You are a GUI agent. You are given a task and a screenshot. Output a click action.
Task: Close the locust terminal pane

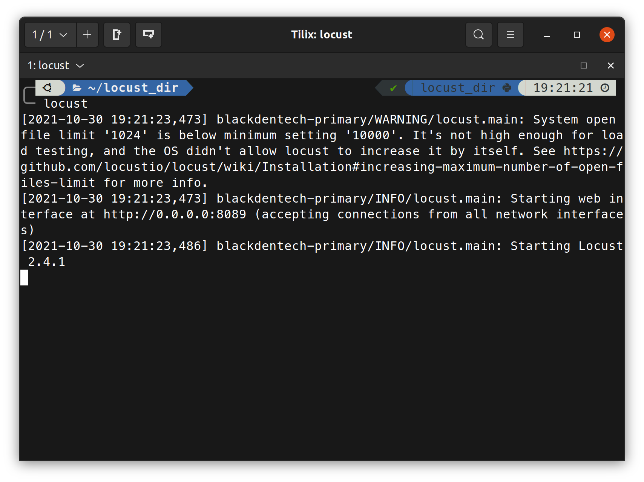tap(611, 66)
